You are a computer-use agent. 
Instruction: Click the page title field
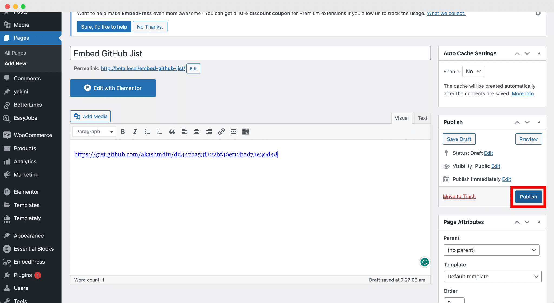pyautogui.click(x=250, y=53)
